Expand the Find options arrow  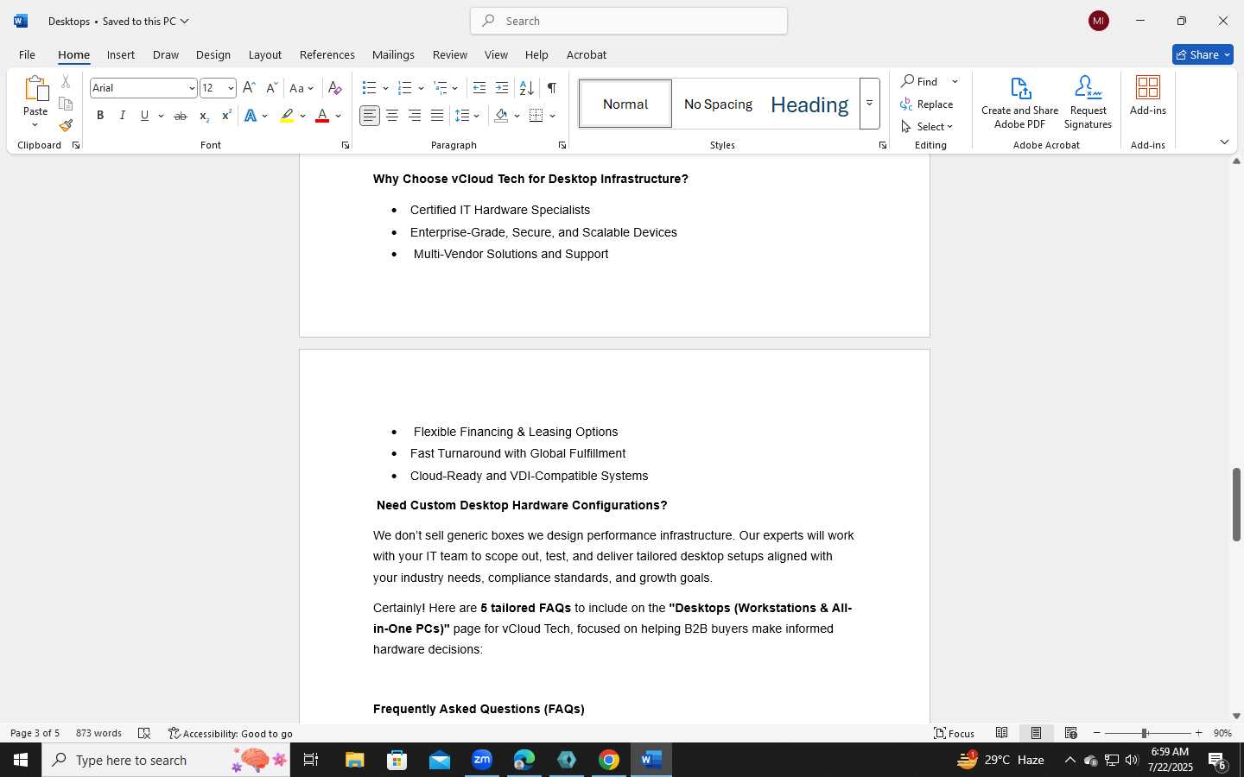click(955, 82)
